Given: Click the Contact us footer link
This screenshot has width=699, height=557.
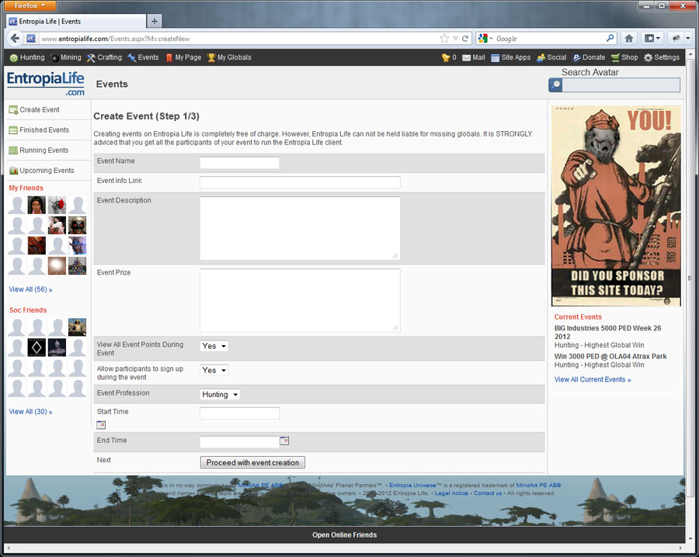Looking at the screenshot, I should pyautogui.click(x=487, y=493).
